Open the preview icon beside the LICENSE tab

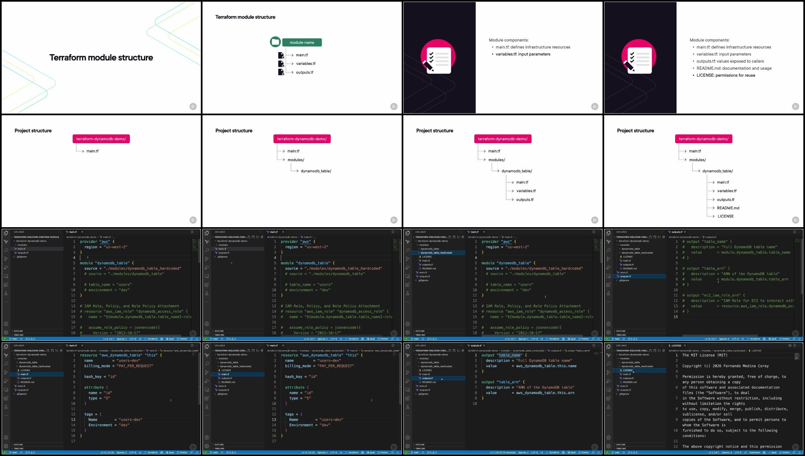[790, 345]
